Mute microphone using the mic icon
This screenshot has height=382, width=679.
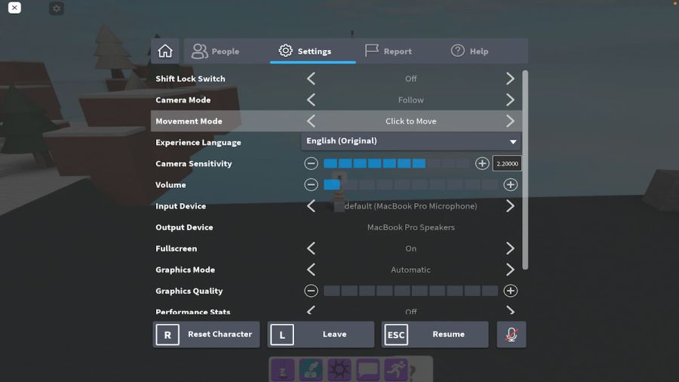click(x=511, y=334)
